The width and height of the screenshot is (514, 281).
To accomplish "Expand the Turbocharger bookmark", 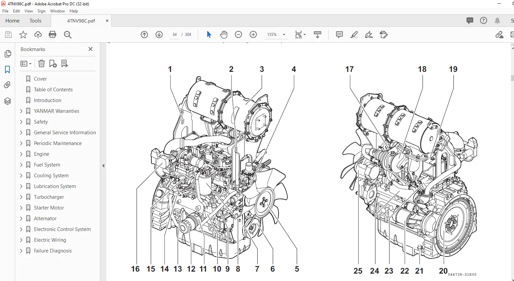I will pyautogui.click(x=21, y=197).
